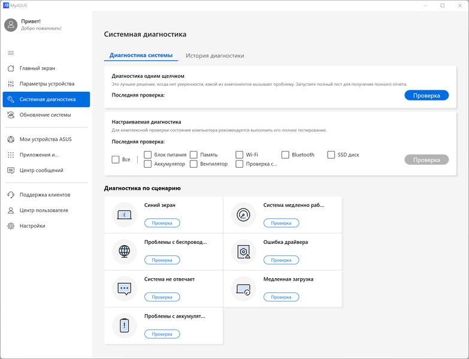Open Настройки gear icon
This screenshot has width=469, height=359.
coord(11,226)
